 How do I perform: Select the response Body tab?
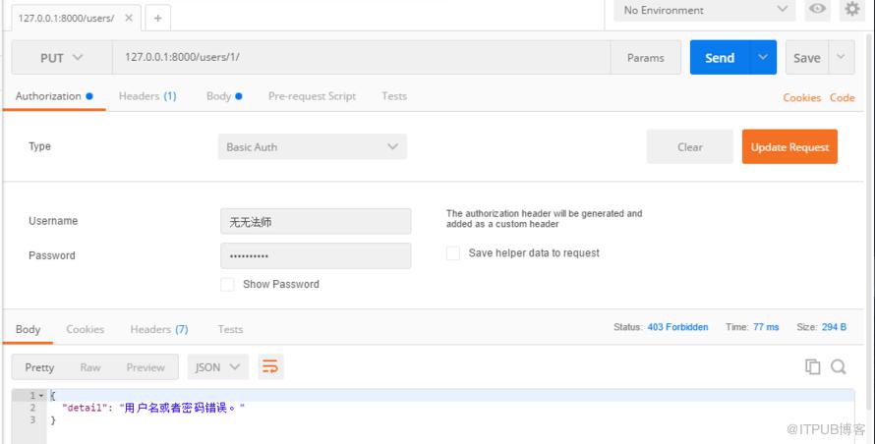(28, 329)
